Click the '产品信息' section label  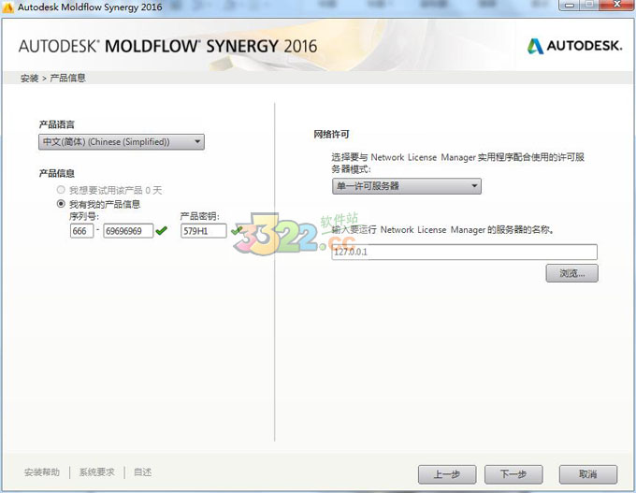(57, 174)
